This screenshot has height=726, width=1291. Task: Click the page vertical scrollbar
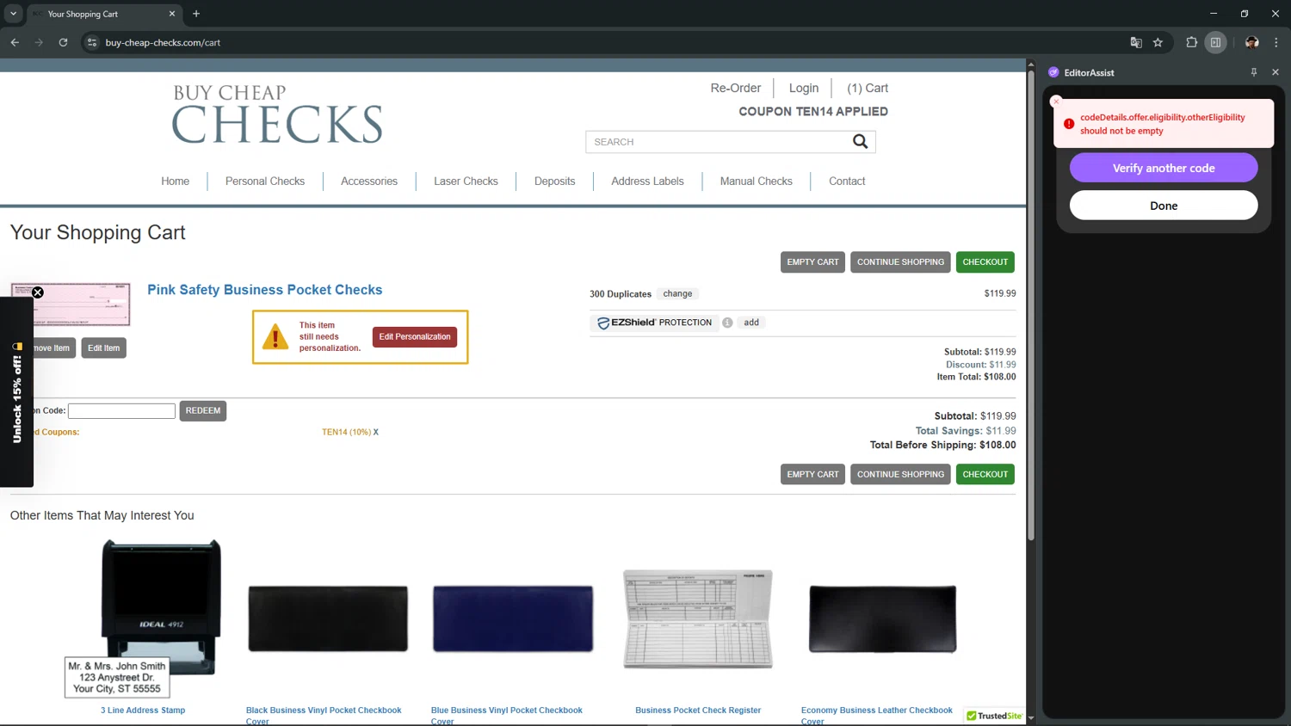1031,305
